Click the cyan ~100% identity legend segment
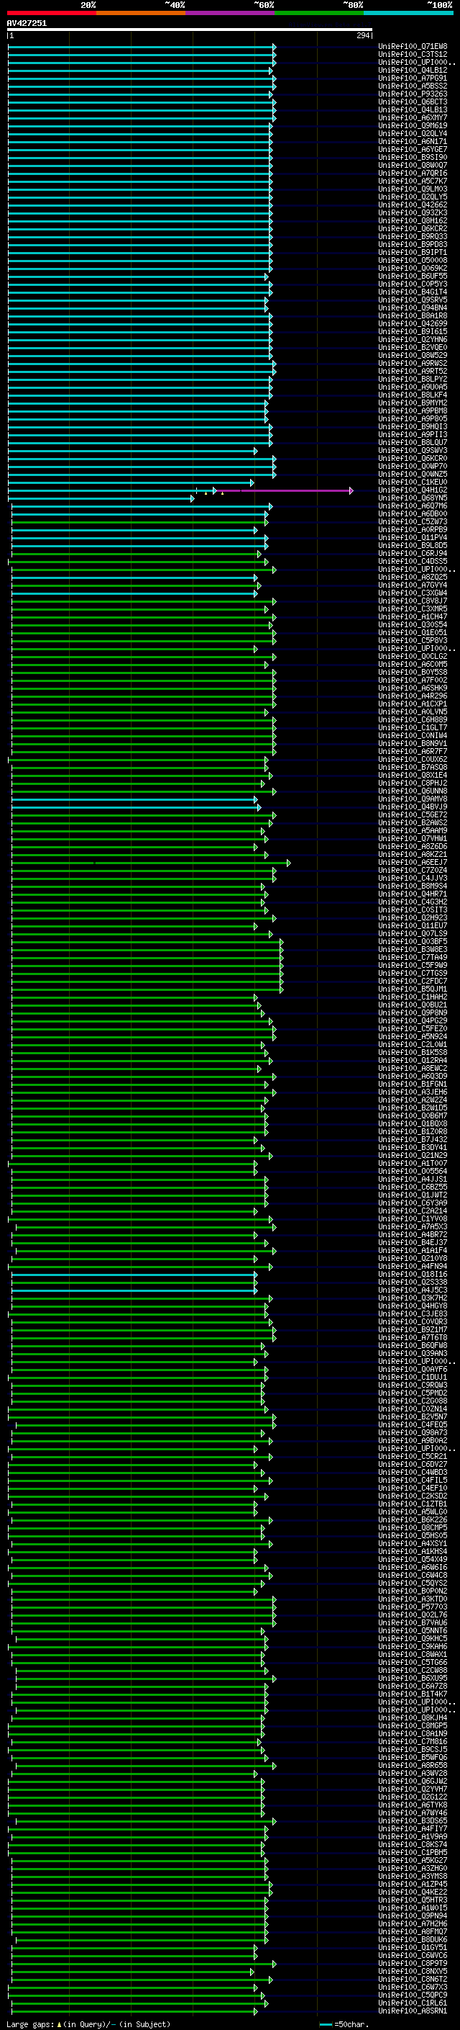Image resolution: width=460 pixels, height=2030 pixels. (409, 13)
